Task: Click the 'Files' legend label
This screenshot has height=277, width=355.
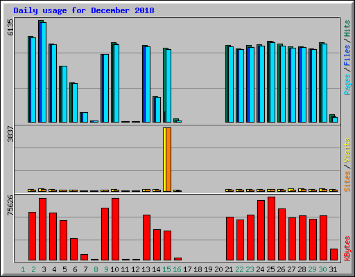Action: [x=347, y=55]
